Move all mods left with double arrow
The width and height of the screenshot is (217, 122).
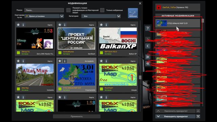148,63
